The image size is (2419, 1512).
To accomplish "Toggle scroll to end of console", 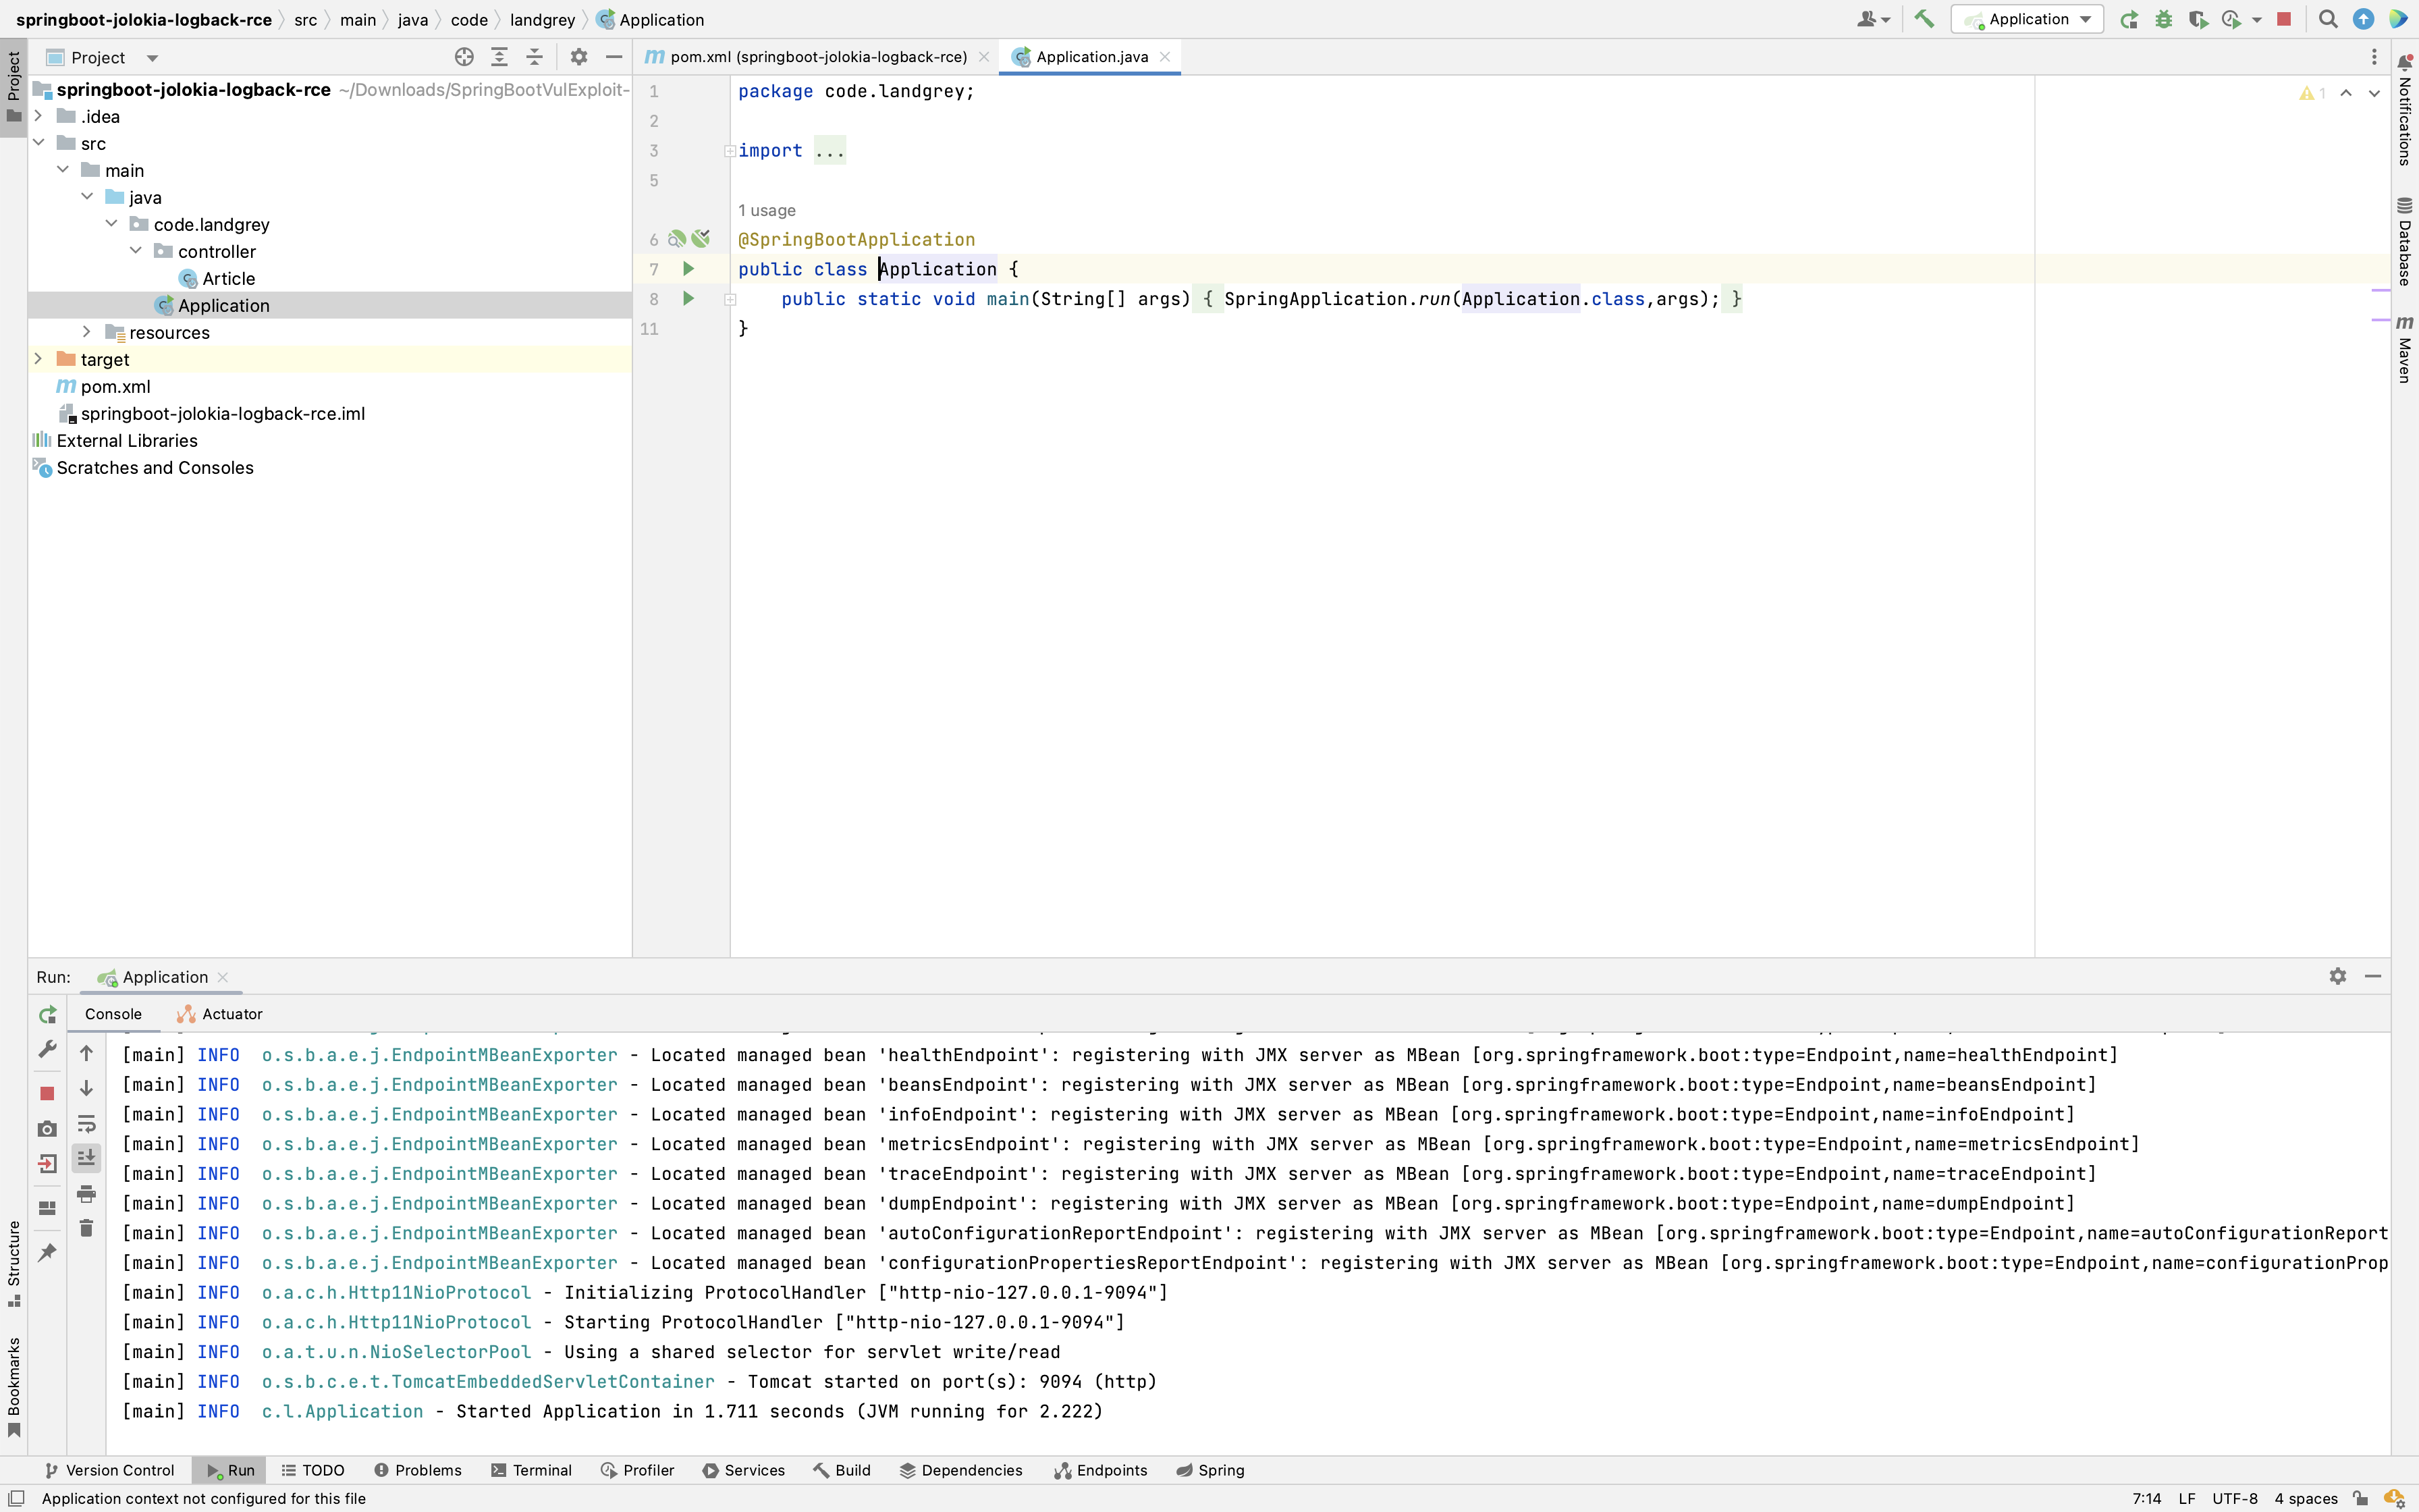I will pyautogui.click(x=86, y=1158).
